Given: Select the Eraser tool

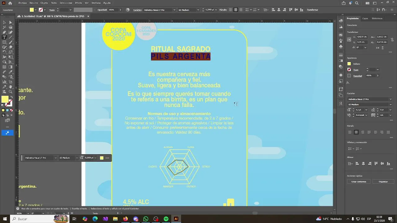Looking at the screenshot, I should pos(11,47).
